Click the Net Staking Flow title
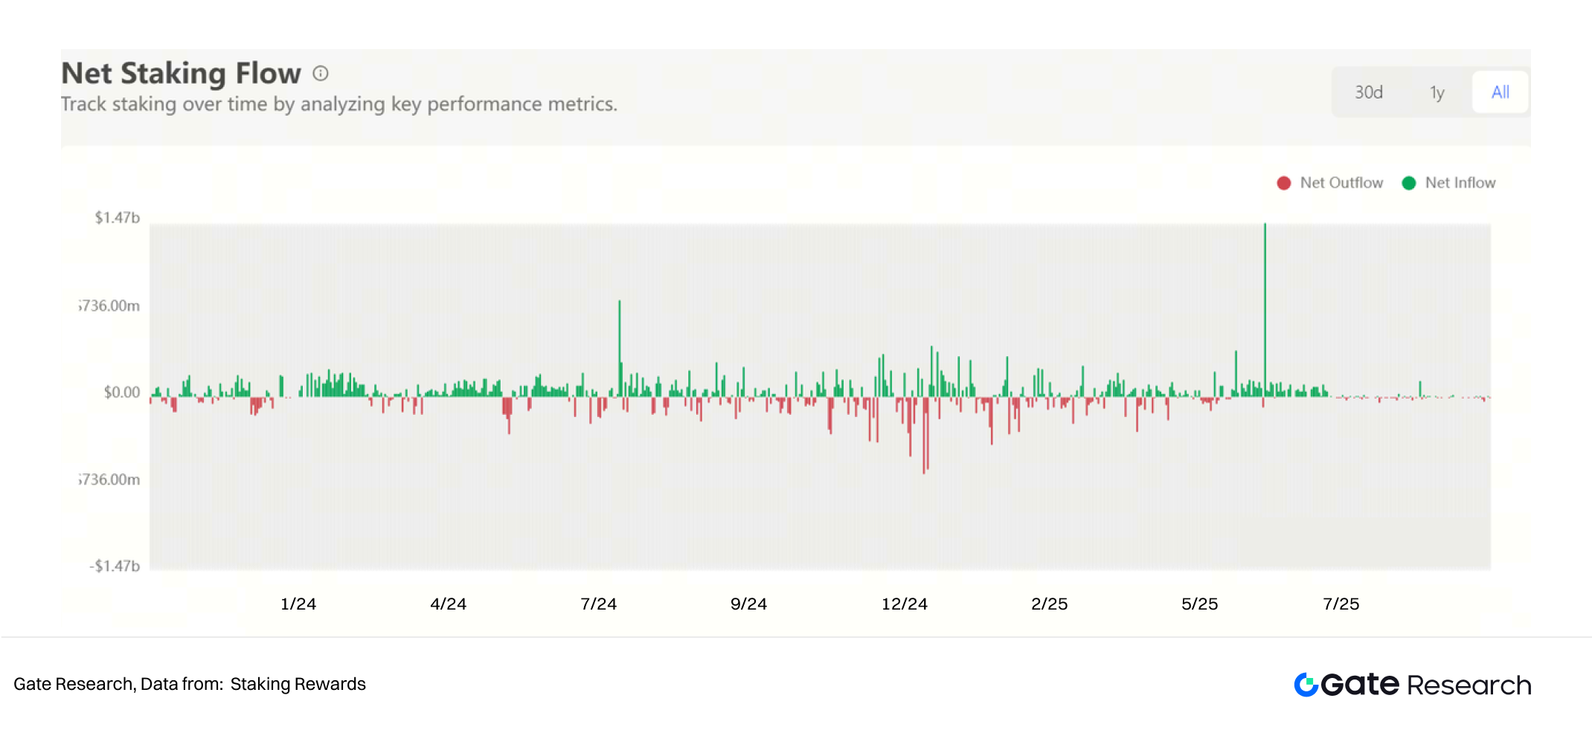1592x733 pixels. 181,74
